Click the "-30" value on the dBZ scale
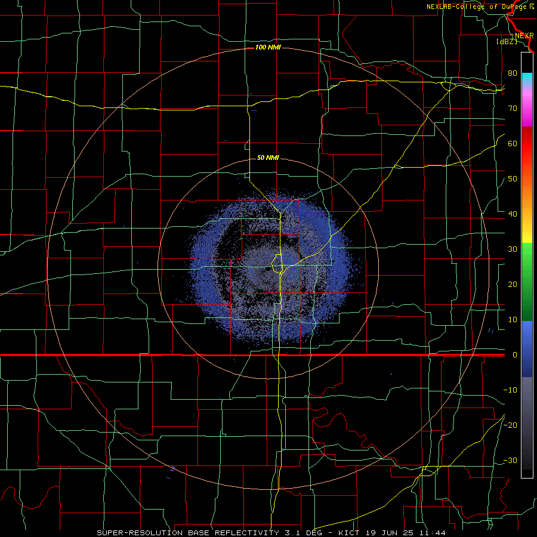 point(510,460)
